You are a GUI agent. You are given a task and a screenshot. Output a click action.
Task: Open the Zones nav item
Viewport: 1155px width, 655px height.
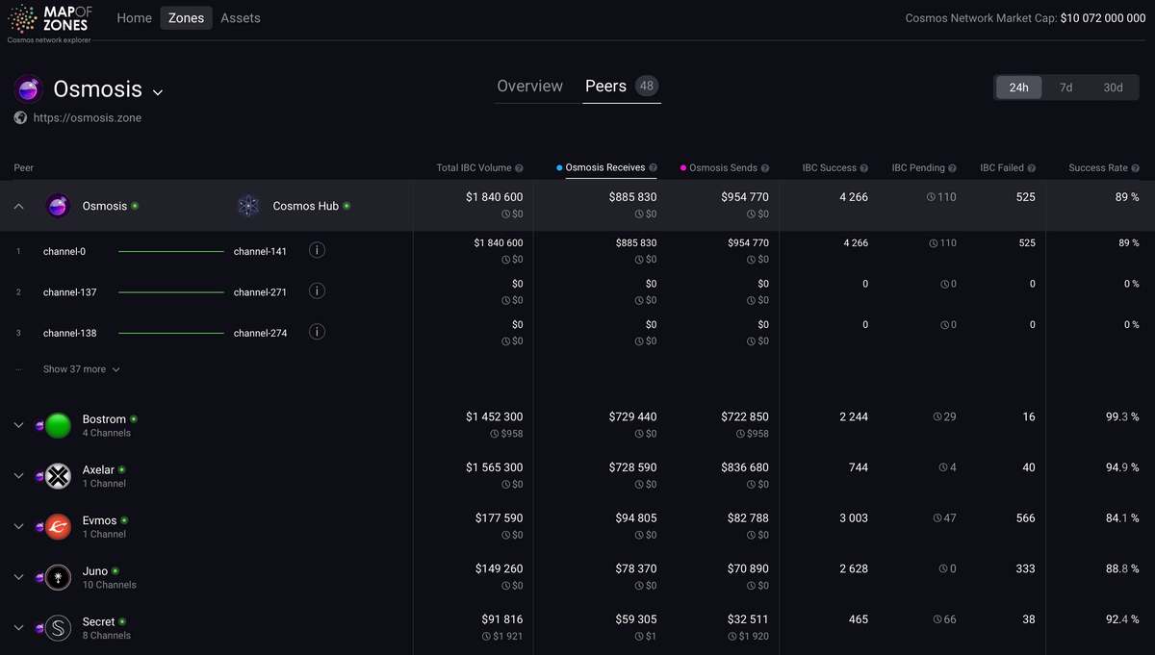pos(186,18)
